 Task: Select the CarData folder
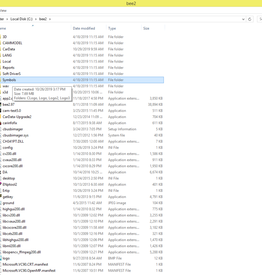click(9, 49)
